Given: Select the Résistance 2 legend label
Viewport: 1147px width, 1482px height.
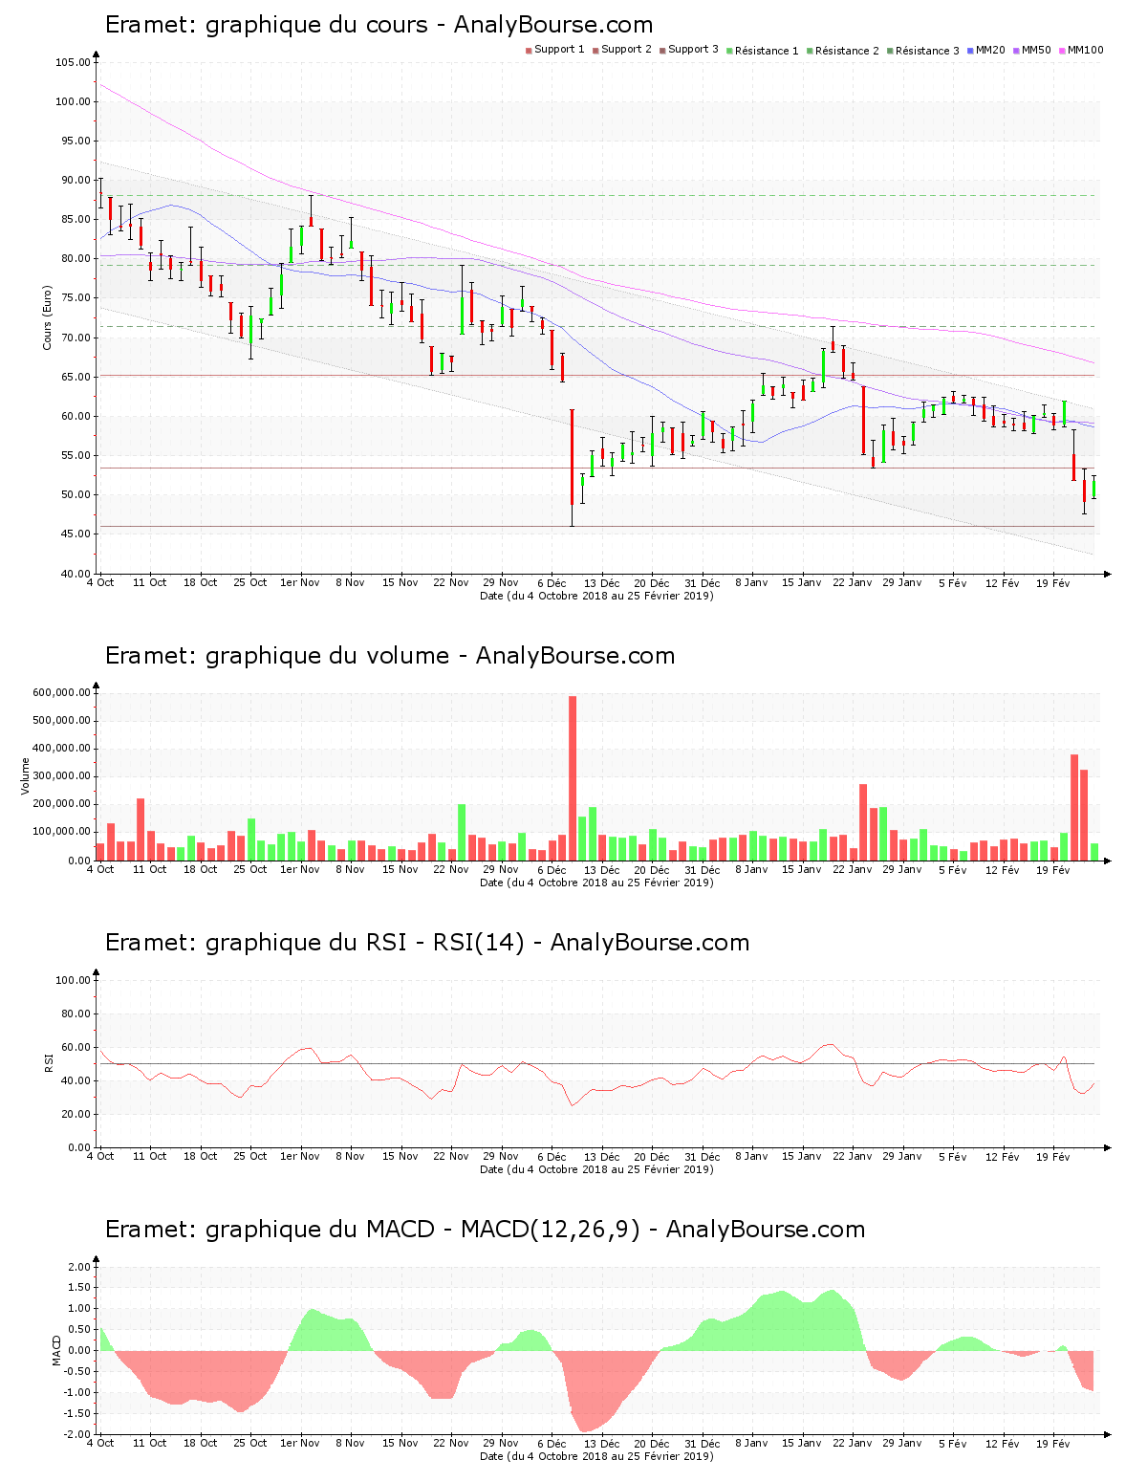Looking at the screenshot, I should 847,51.
